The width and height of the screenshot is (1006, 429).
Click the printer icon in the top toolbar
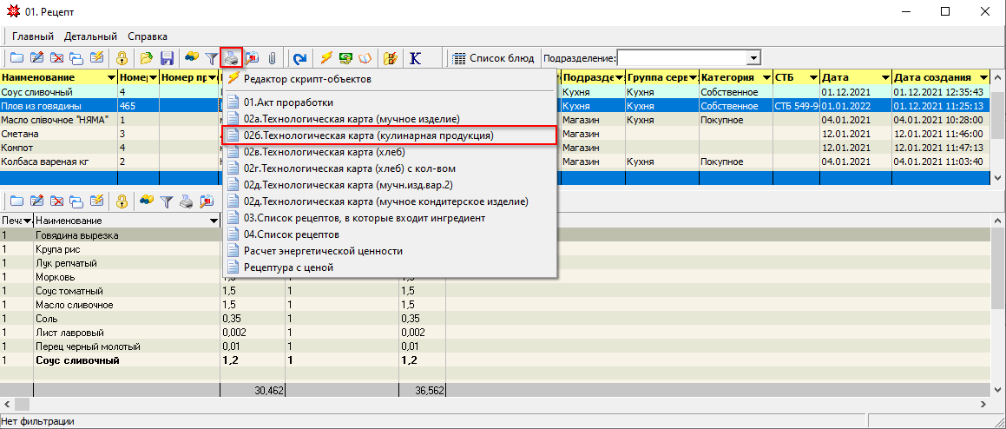(231, 58)
